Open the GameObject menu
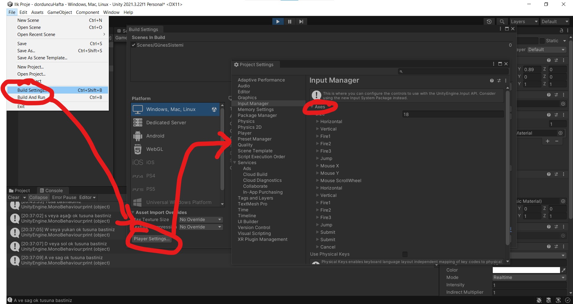 coord(60,12)
